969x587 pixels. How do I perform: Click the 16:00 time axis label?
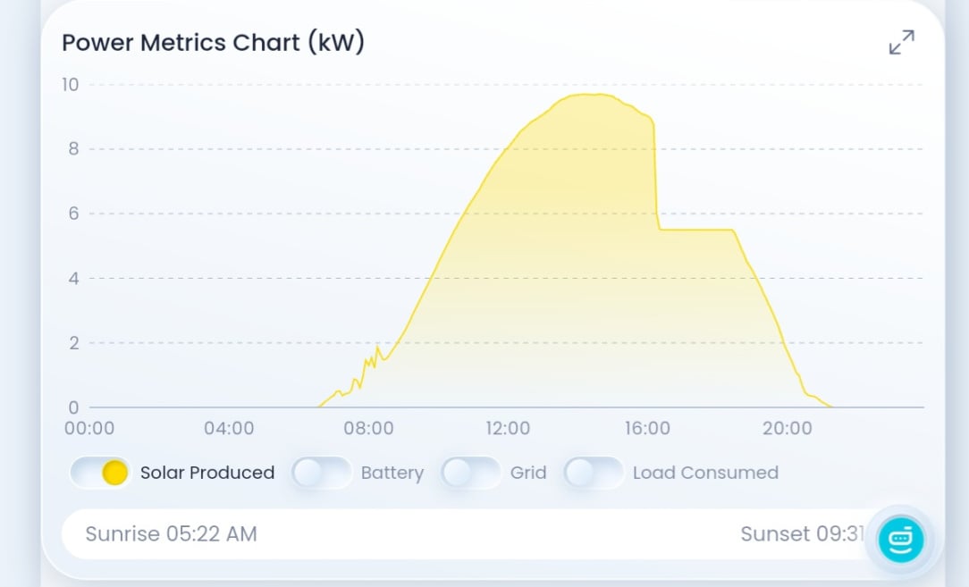point(648,428)
